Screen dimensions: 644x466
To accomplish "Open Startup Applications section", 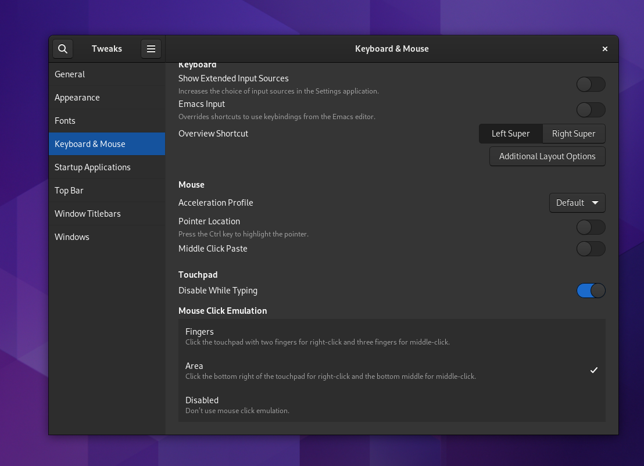I will [x=107, y=167].
